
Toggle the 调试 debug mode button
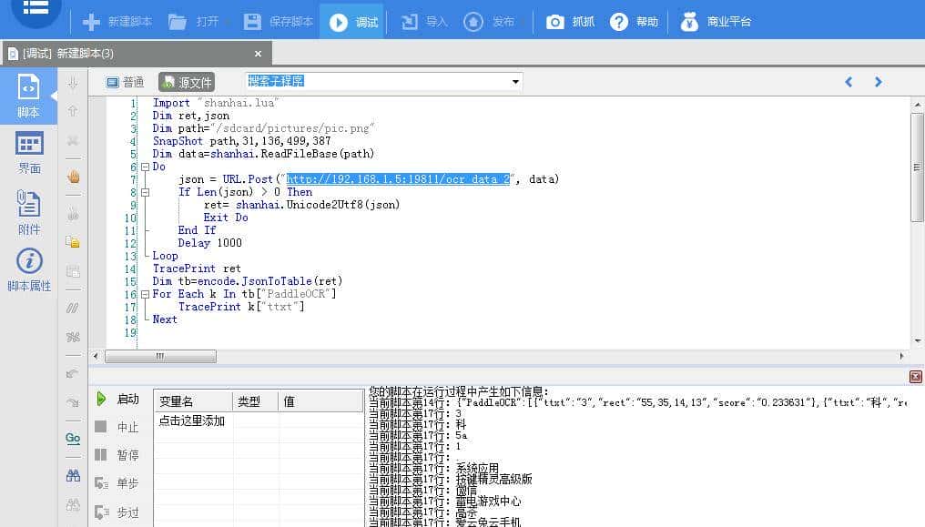point(353,22)
